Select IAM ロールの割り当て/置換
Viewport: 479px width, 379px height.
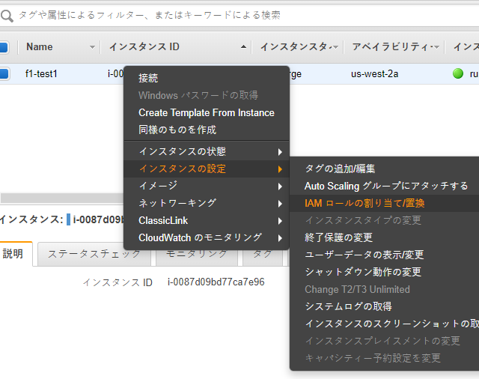pos(364,203)
